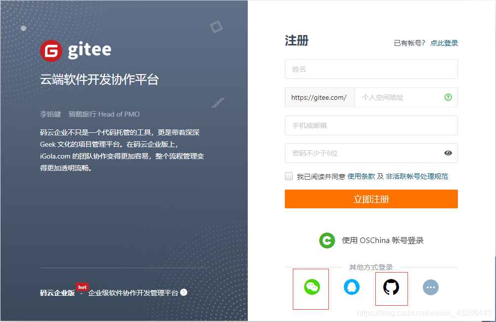
Task: Click the red Gitee G logo
Action: click(x=51, y=51)
